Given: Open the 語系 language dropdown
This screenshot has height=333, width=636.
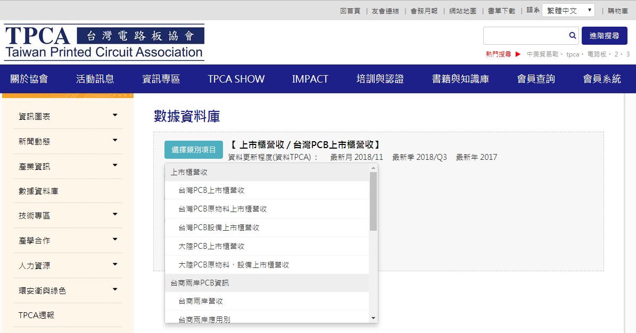Looking at the screenshot, I should point(568,11).
